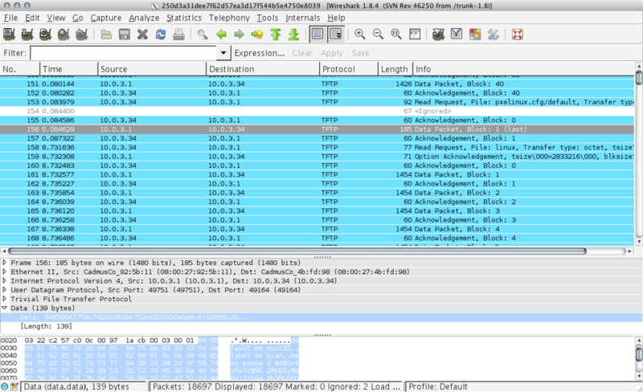Open the Analyze menu

pos(144,18)
